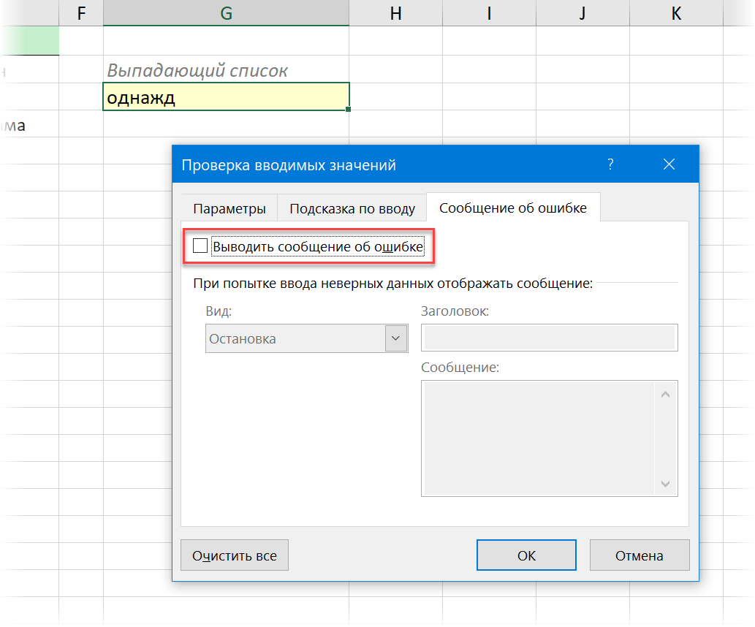Click the Очистить все button
755x627 pixels.
coord(235,555)
